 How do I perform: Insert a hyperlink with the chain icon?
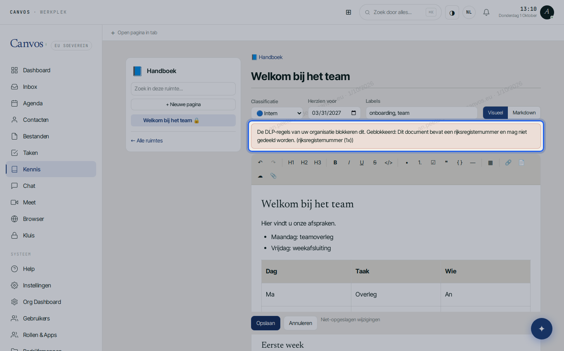pyautogui.click(x=508, y=162)
